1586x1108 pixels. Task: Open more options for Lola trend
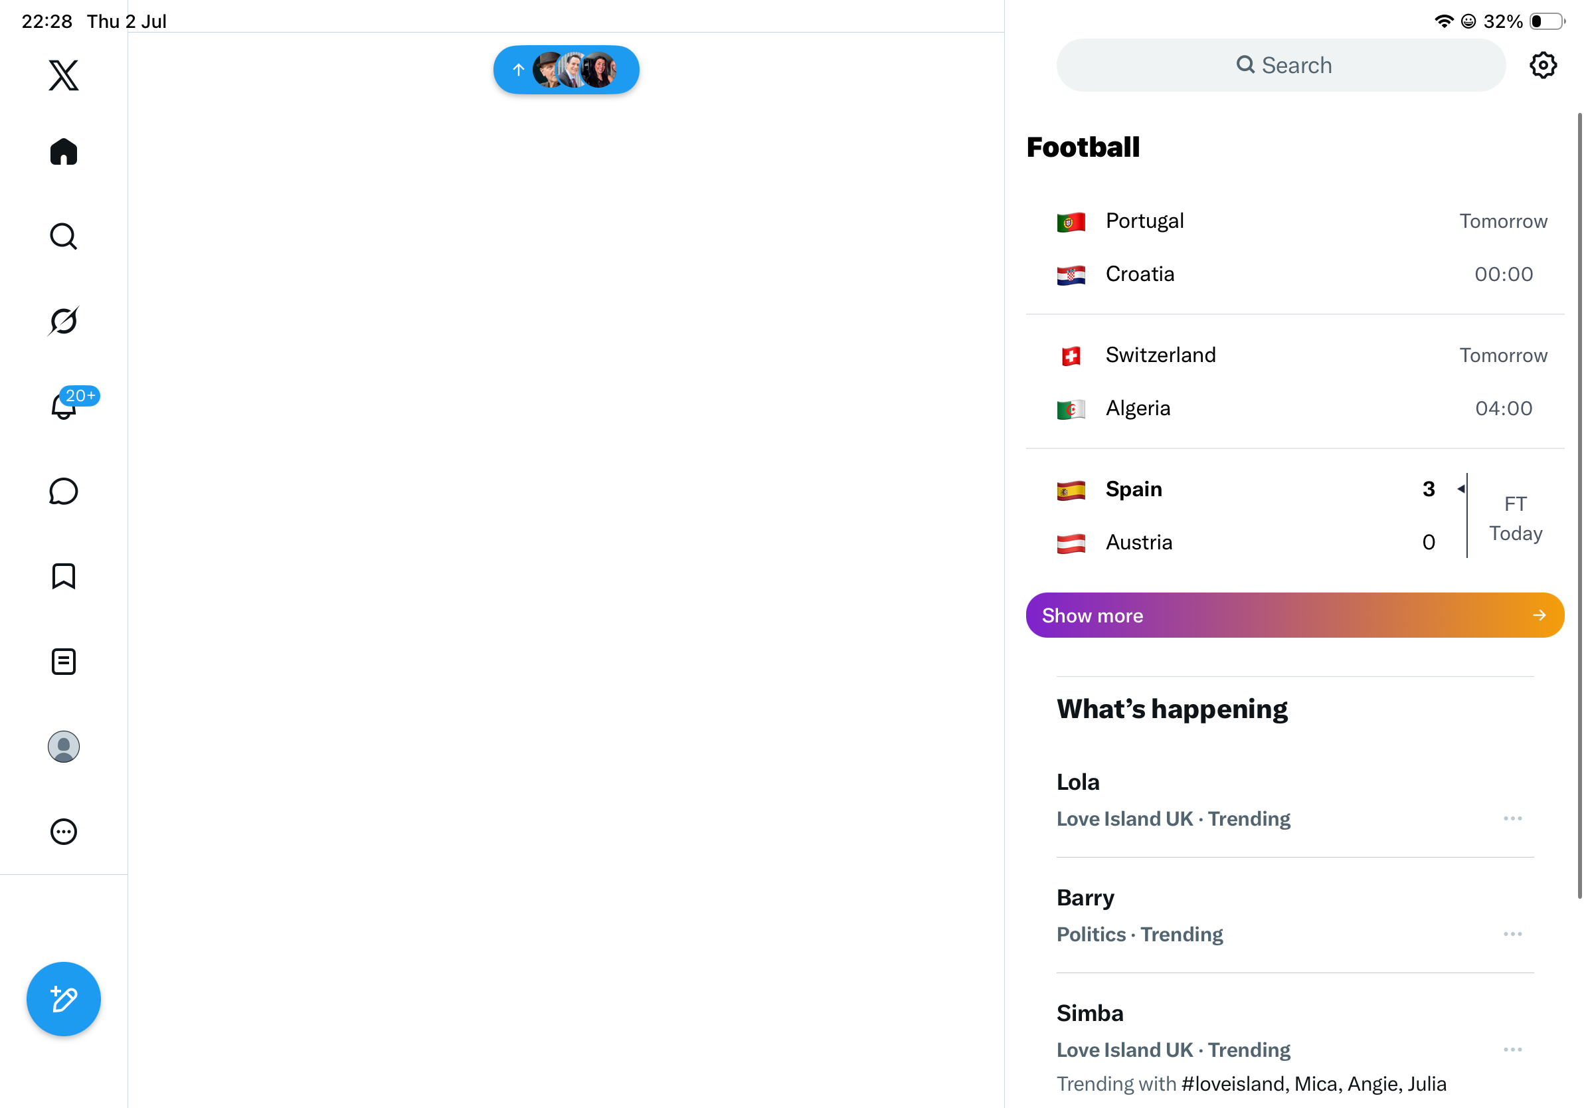click(x=1512, y=818)
